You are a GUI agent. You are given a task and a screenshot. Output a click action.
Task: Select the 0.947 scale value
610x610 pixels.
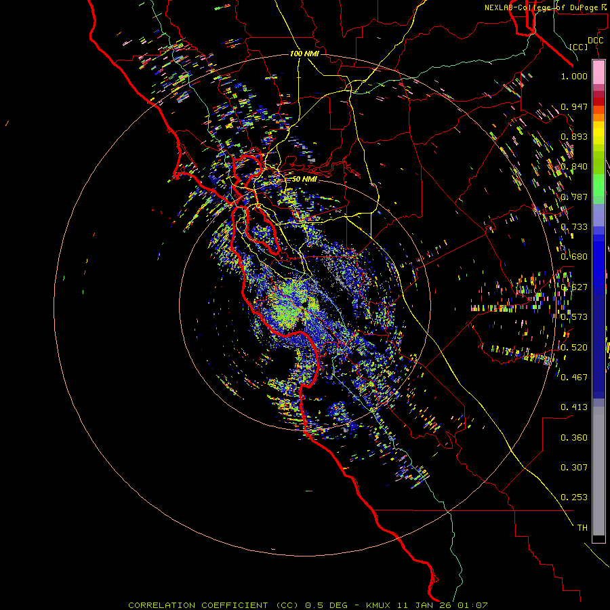(574, 106)
